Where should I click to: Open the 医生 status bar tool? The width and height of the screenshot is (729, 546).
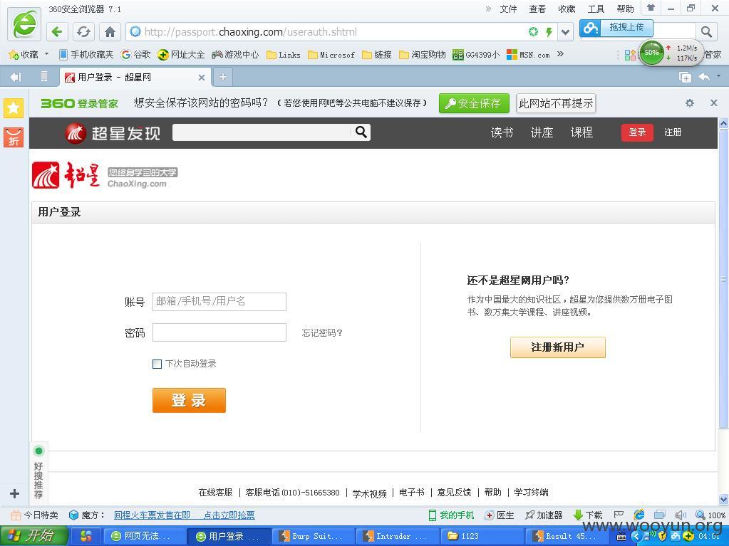[x=500, y=515]
